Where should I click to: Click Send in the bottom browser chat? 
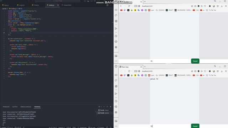[x=195, y=126]
